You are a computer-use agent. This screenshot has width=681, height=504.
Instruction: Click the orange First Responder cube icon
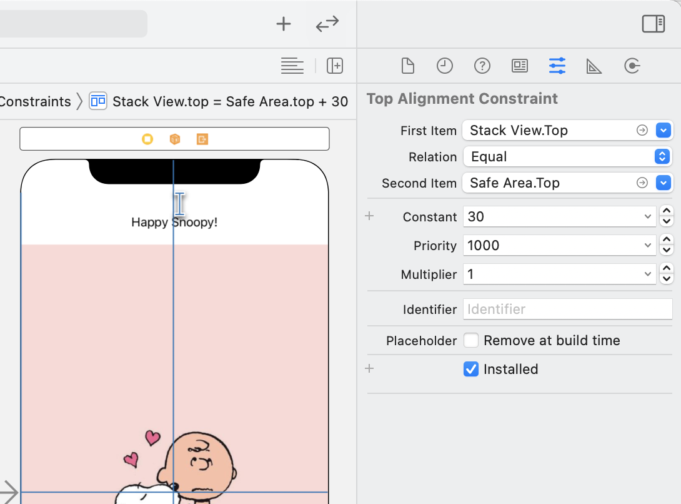pyautogui.click(x=174, y=139)
